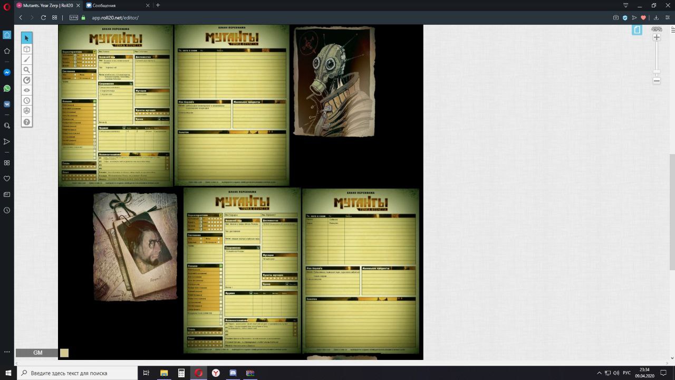Screen dimensions: 675x380
Task: Click the green padlock security icon
Action: click(83, 17)
